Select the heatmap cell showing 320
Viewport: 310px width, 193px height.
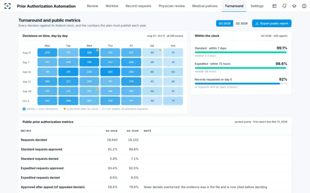(110, 72)
